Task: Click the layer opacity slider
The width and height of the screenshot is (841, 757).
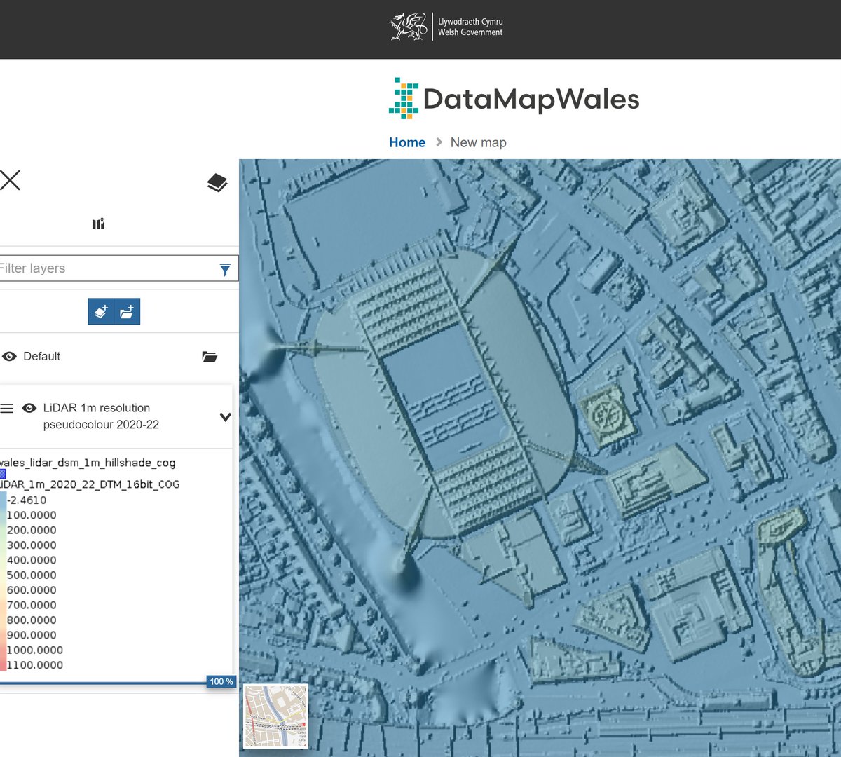Action: pyautogui.click(x=116, y=682)
